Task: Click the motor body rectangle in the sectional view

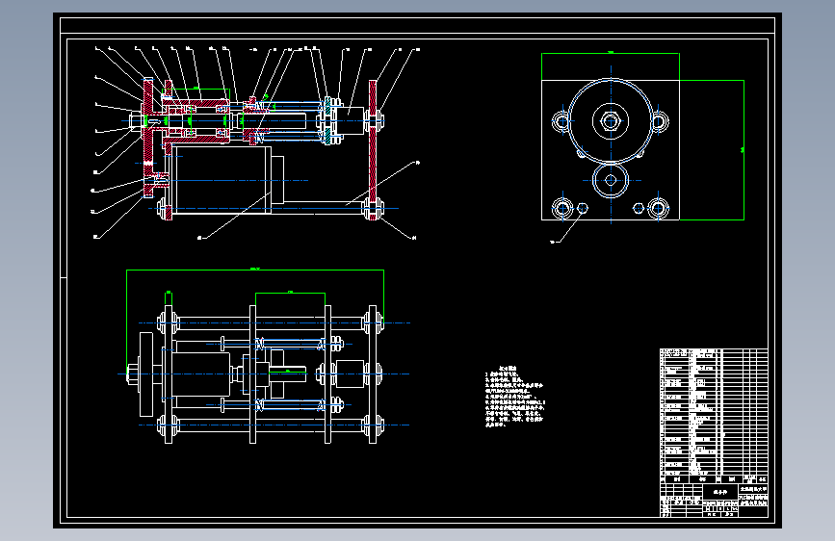Action: (x=220, y=180)
